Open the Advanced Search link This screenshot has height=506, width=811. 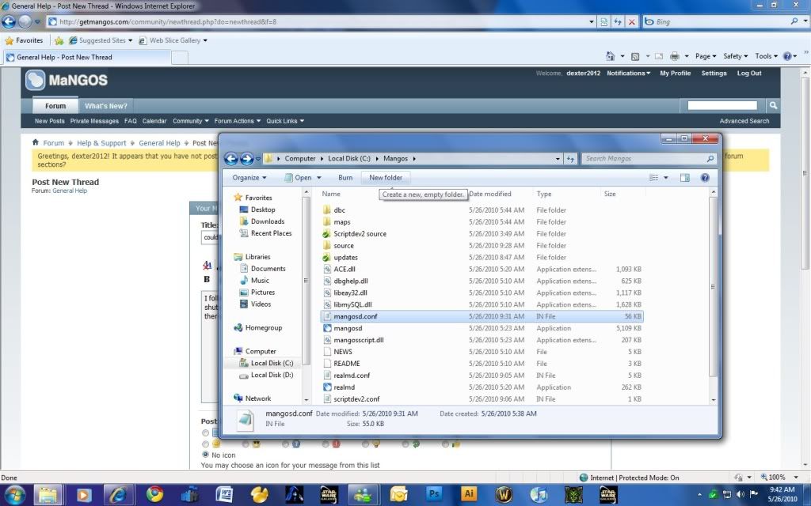click(744, 121)
